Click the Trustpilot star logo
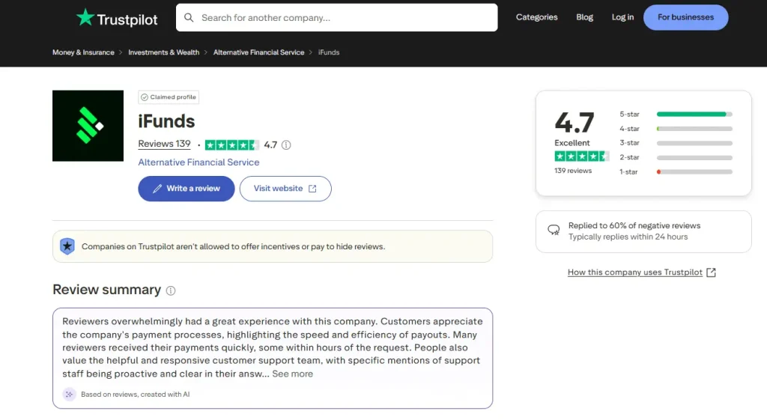767x420 pixels. click(85, 17)
